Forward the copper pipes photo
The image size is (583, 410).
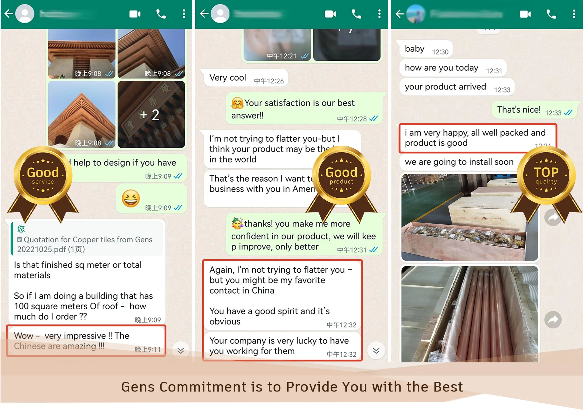pos(553,320)
